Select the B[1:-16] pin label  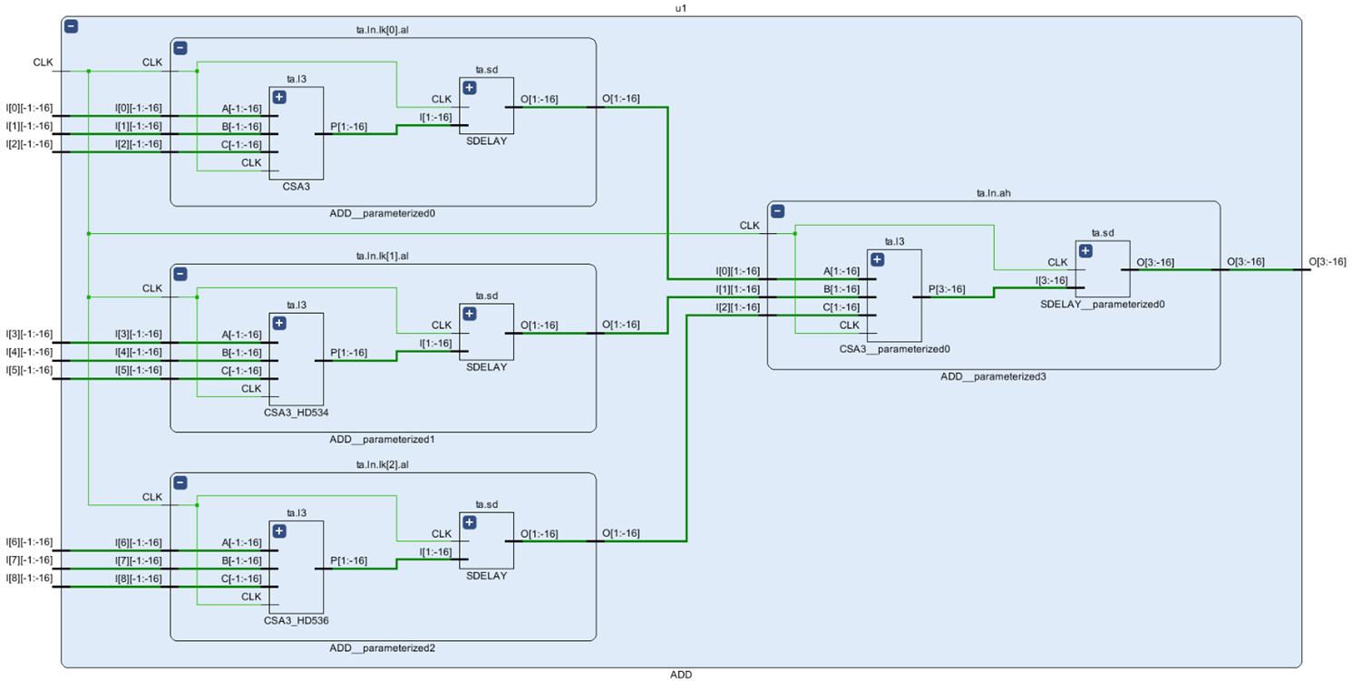pos(841,289)
